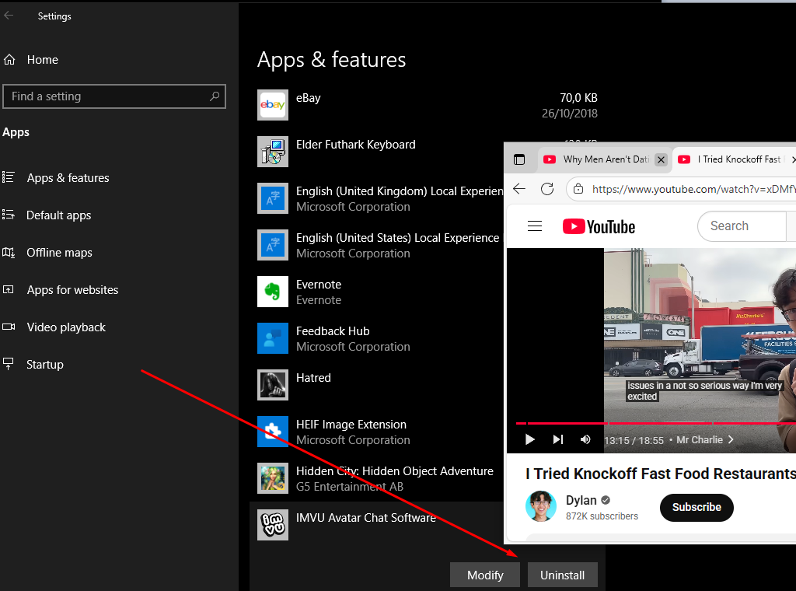Open the YouTube hamburger menu

coord(535,226)
